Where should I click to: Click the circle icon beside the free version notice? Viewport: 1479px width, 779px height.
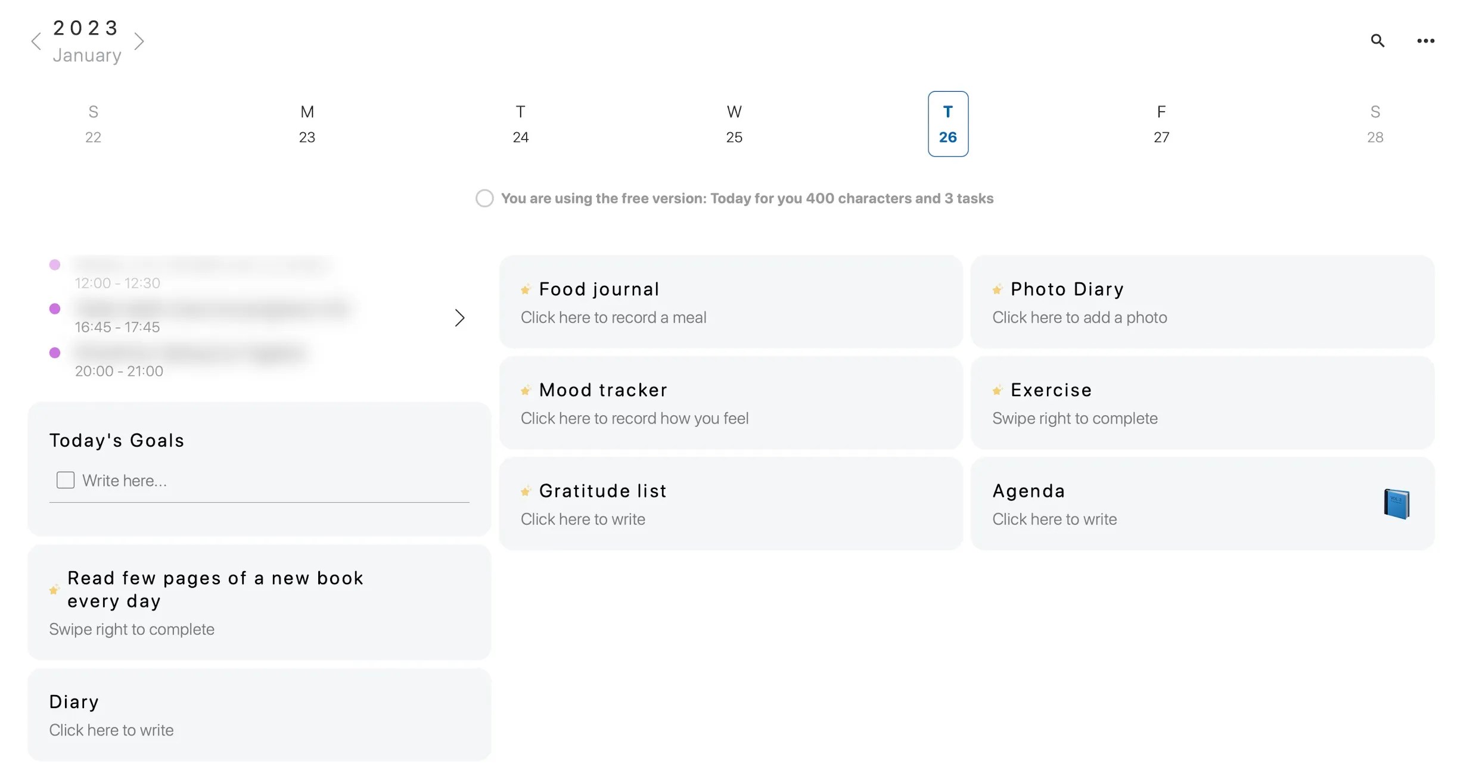click(484, 198)
